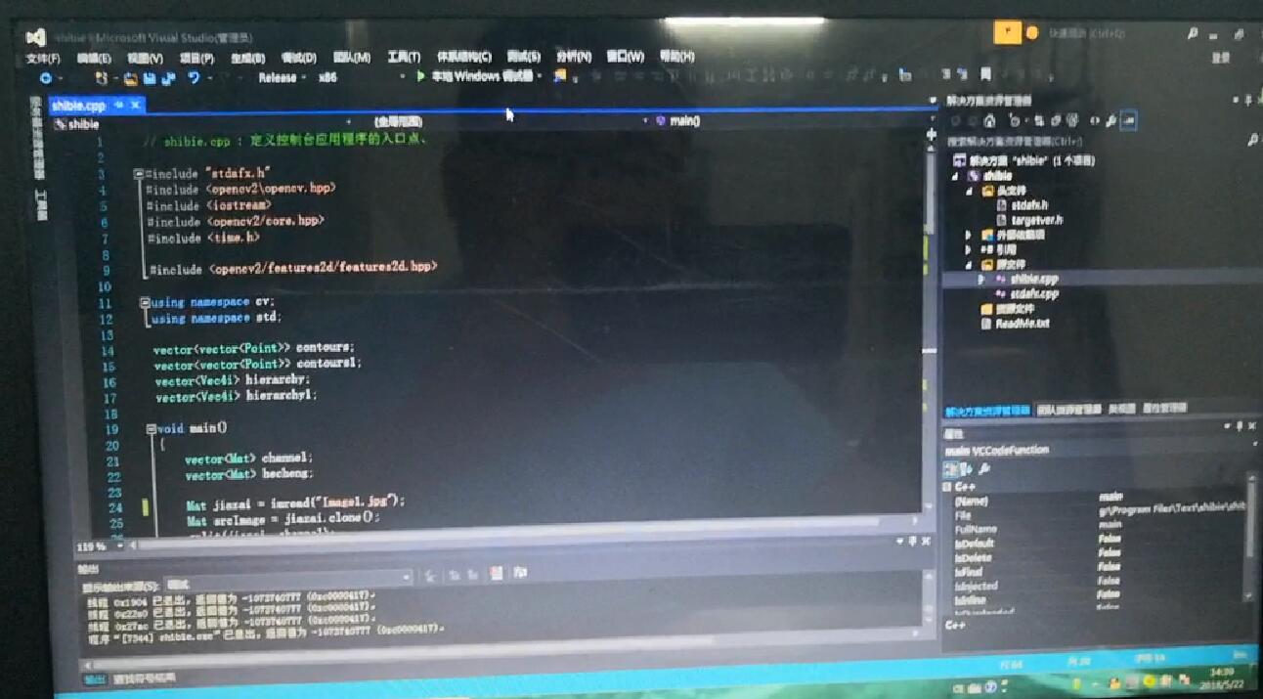
Task: Click the new project toolbar icon
Action: coord(101,78)
